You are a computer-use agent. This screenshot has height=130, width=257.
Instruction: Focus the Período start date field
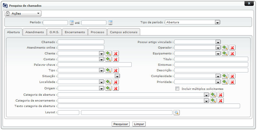click(55, 23)
